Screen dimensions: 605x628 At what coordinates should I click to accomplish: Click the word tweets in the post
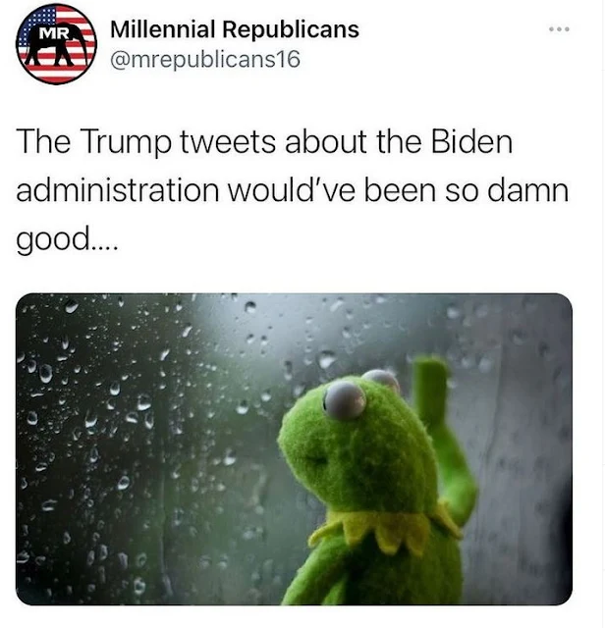[x=228, y=142]
